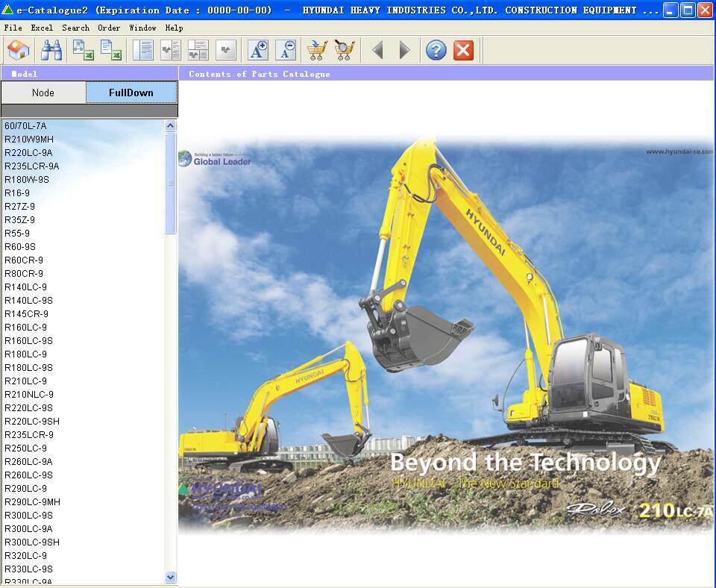
Task: Select model 60/70L-7A
Action: (25, 125)
